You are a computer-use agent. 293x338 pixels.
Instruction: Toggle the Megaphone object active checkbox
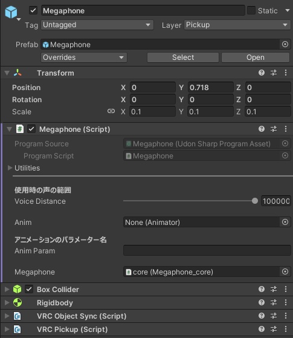pyautogui.click(x=33, y=10)
